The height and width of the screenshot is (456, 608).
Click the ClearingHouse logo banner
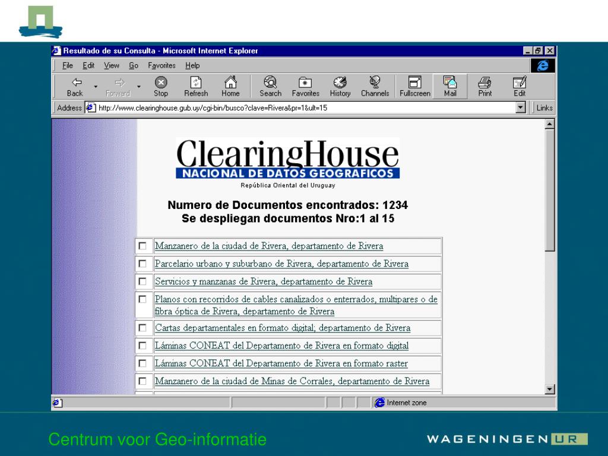[x=288, y=158]
